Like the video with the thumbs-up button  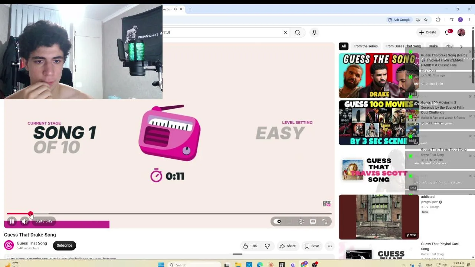coord(250,246)
